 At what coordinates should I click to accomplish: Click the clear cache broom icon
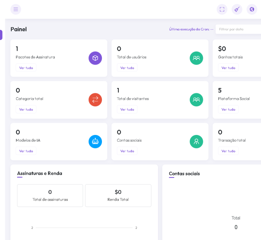coord(237,9)
